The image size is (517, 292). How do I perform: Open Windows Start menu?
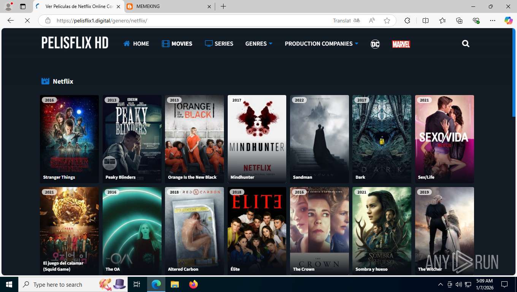point(9,284)
